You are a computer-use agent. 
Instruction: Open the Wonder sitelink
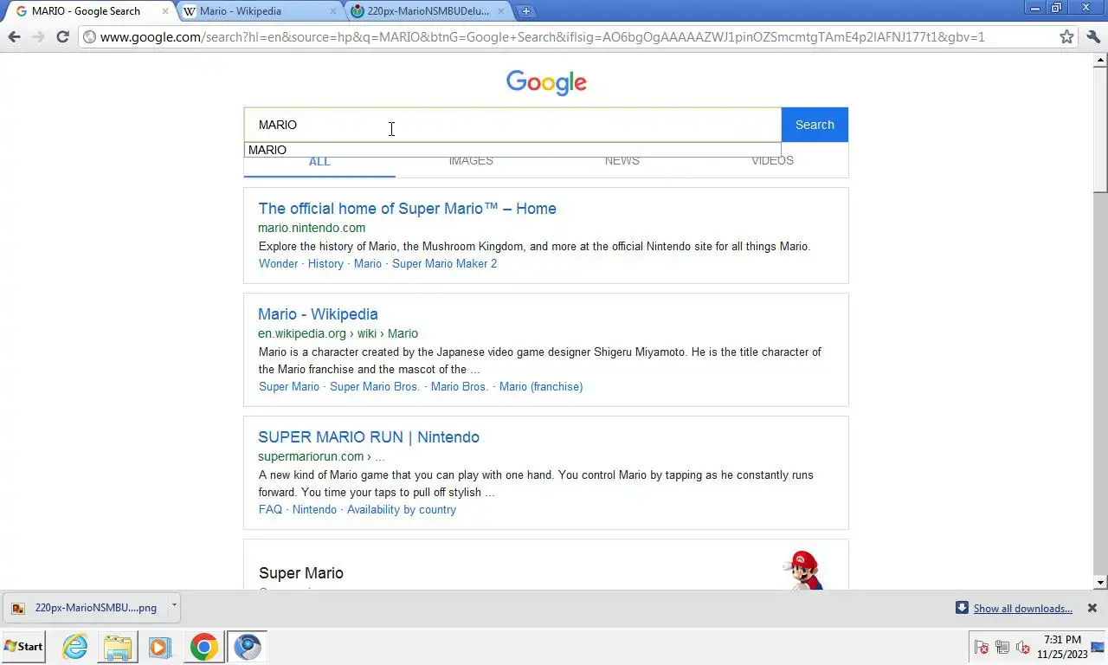coord(278,263)
